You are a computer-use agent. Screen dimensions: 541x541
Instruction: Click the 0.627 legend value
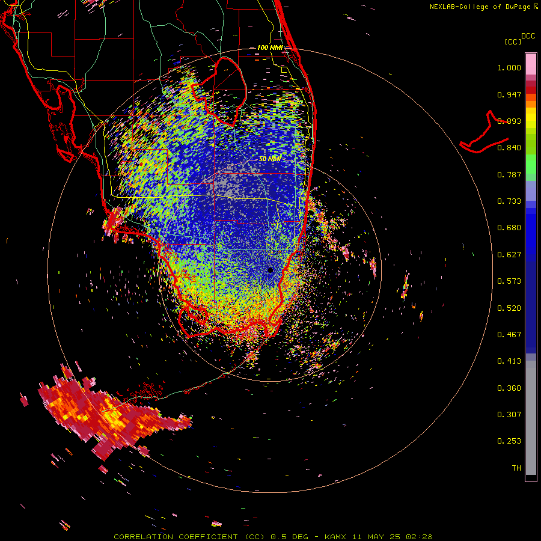pyautogui.click(x=509, y=255)
